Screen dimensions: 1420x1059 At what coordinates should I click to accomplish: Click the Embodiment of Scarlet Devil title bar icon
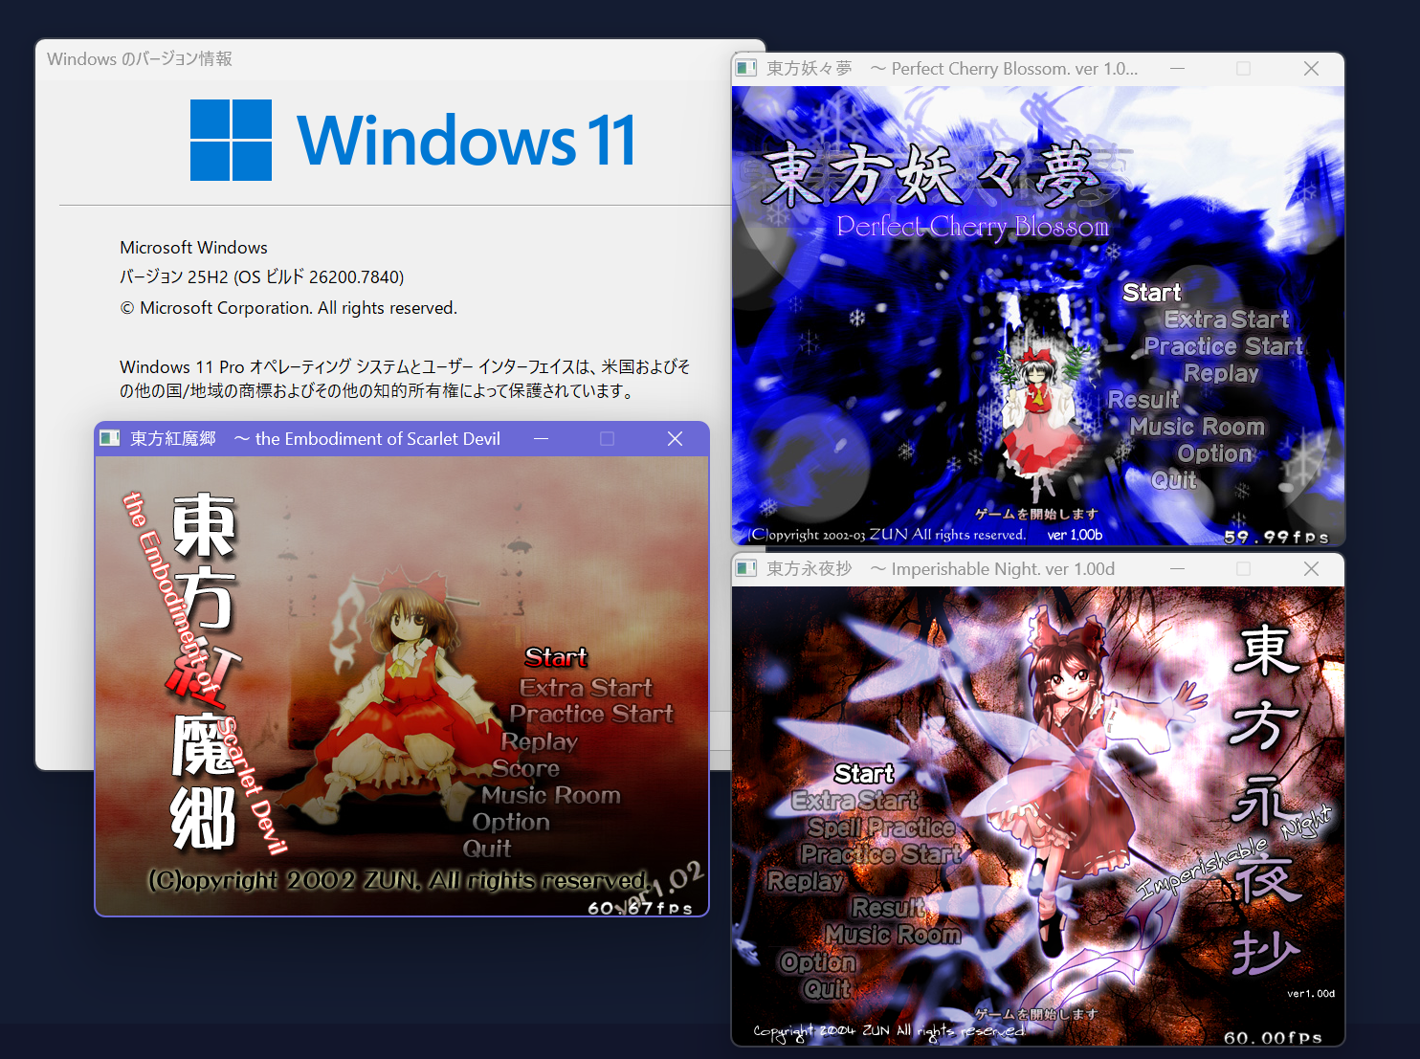[x=110, y=439]
